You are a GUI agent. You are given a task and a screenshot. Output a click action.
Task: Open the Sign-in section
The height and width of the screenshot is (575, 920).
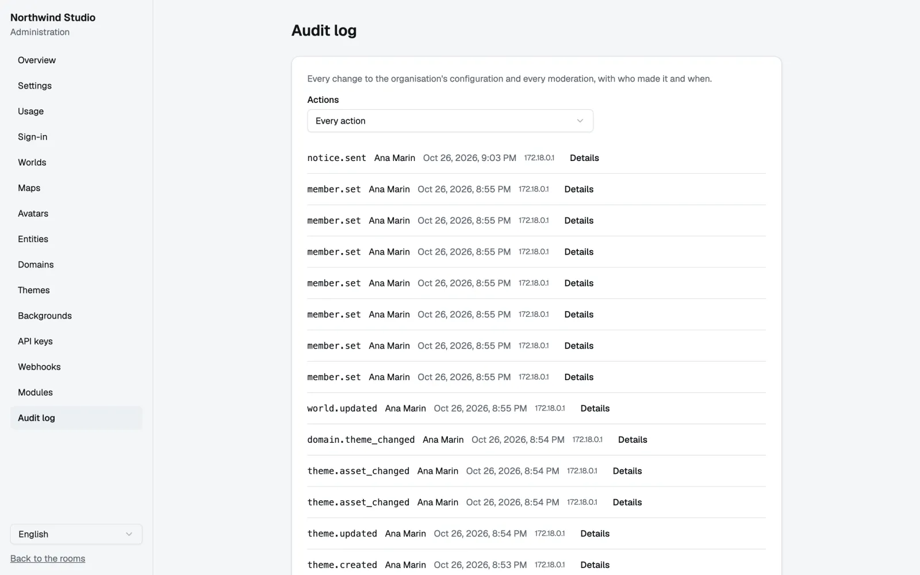coord(76,137)
